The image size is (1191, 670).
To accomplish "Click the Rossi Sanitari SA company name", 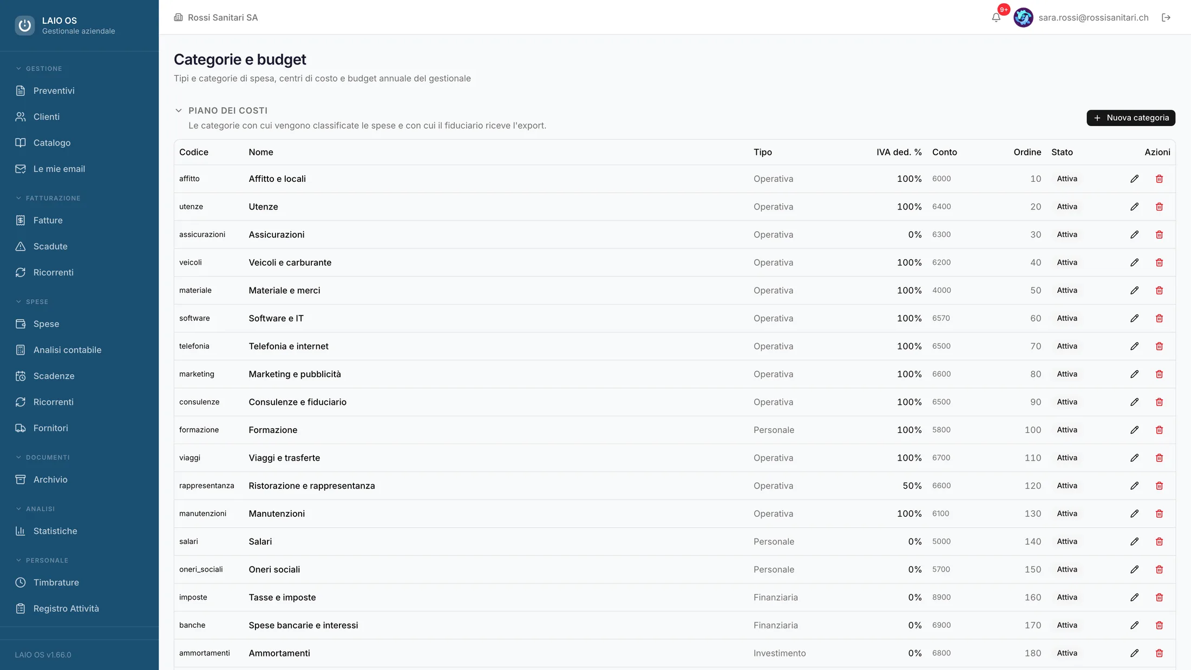I will pos(223,17).
